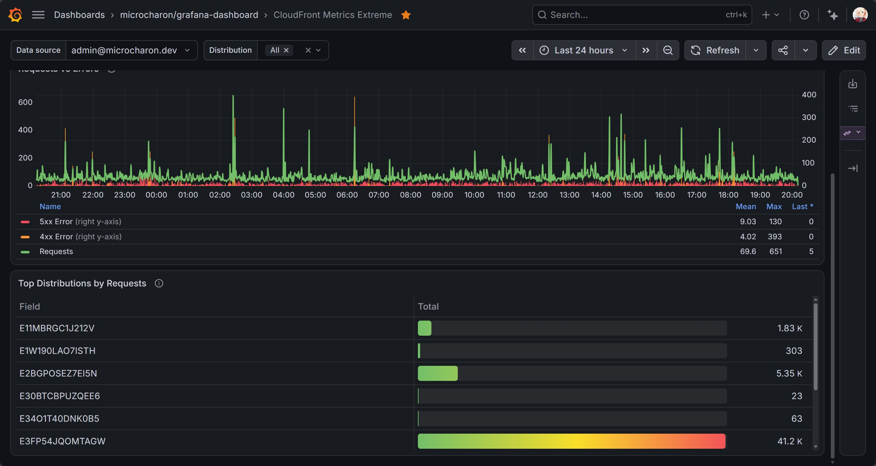
Task: Shift time range backward with double-left arrows
Action: [x=522, y=50]
